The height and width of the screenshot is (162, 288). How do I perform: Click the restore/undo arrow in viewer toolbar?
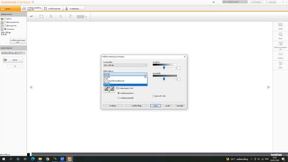32,17
